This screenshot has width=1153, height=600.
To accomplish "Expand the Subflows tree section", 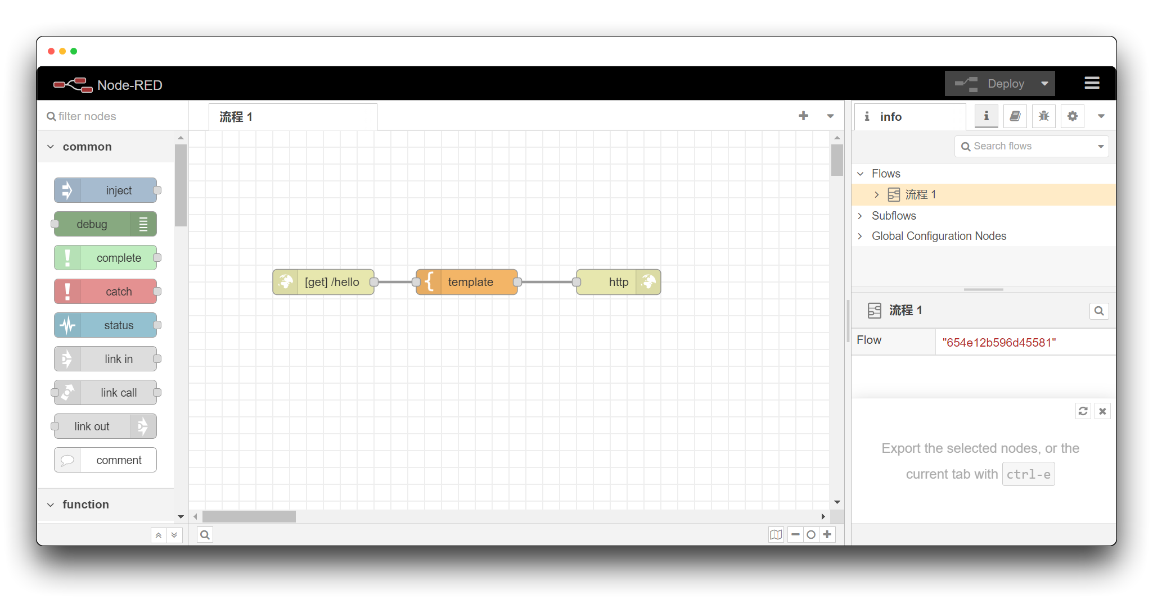I will (x=860, y=216).
